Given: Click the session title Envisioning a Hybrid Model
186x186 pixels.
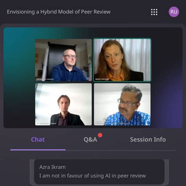Looking at the screenshot, I should pyautogui.click(x=59, y=12).
